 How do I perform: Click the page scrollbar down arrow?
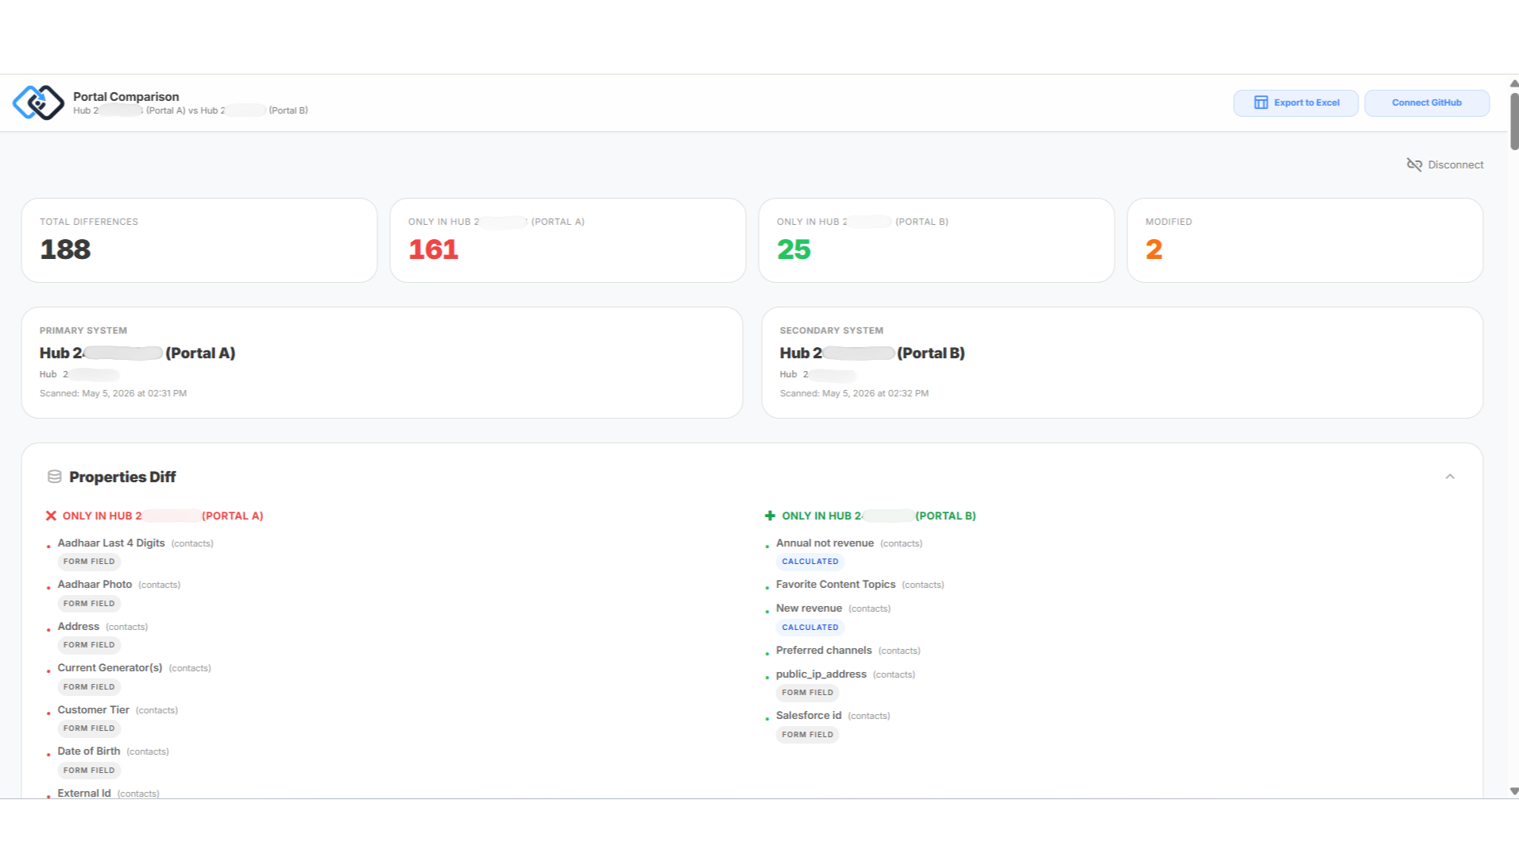(1514, 791)
